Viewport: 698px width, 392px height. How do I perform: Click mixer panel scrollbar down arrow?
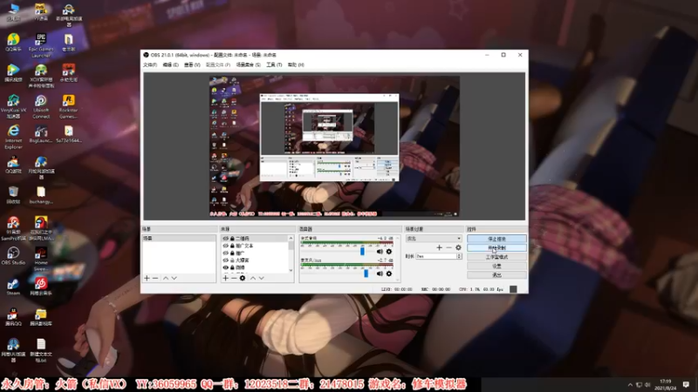coord(398,280)
